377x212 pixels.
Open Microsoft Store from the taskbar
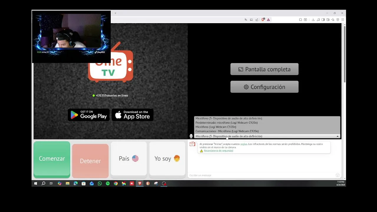coord(84,183)
